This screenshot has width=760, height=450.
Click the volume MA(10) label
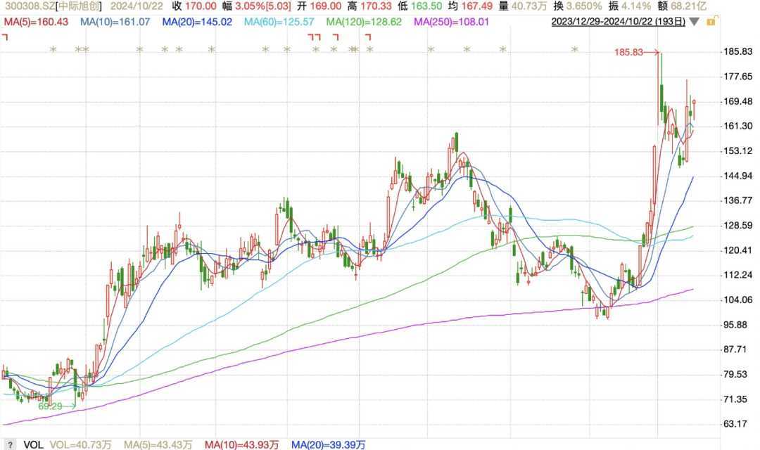240,444
